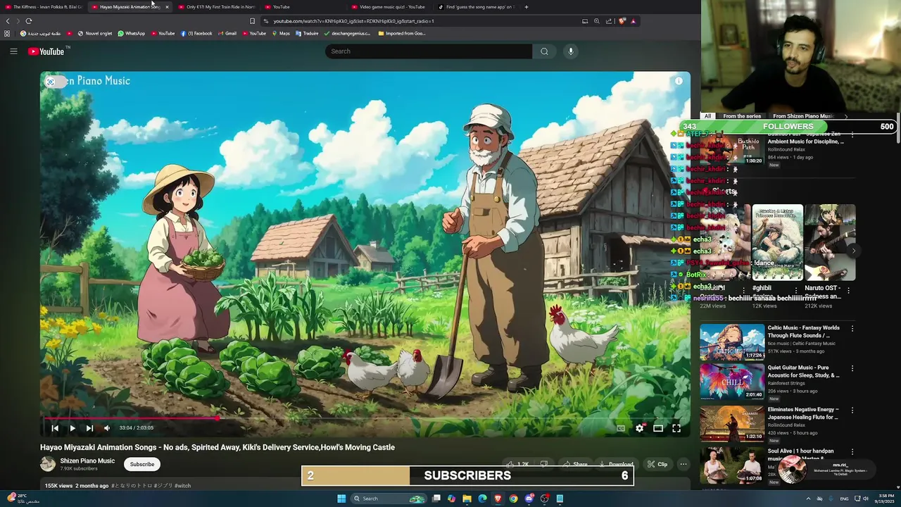Open Google Chrome from the taskbar
The width and height of the screenshot is (901, 507).
coord(513,499)
